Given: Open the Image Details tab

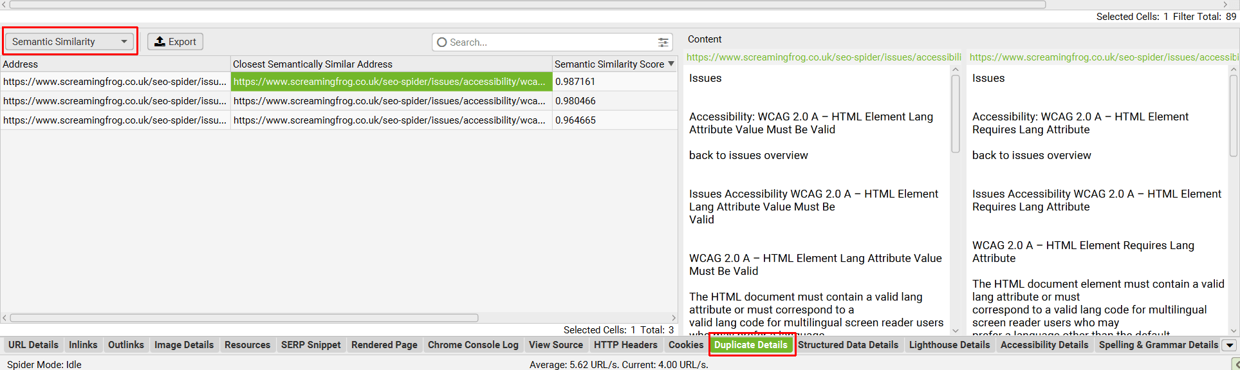Looking at the screenshot, I should click(x=184, y=345).
